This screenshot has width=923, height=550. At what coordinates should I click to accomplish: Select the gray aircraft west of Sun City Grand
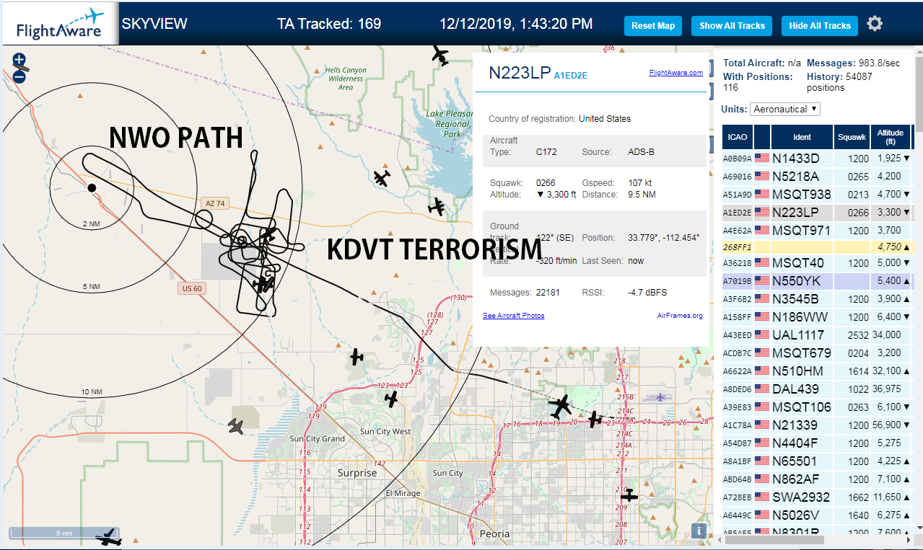click(x=236, y=427)
